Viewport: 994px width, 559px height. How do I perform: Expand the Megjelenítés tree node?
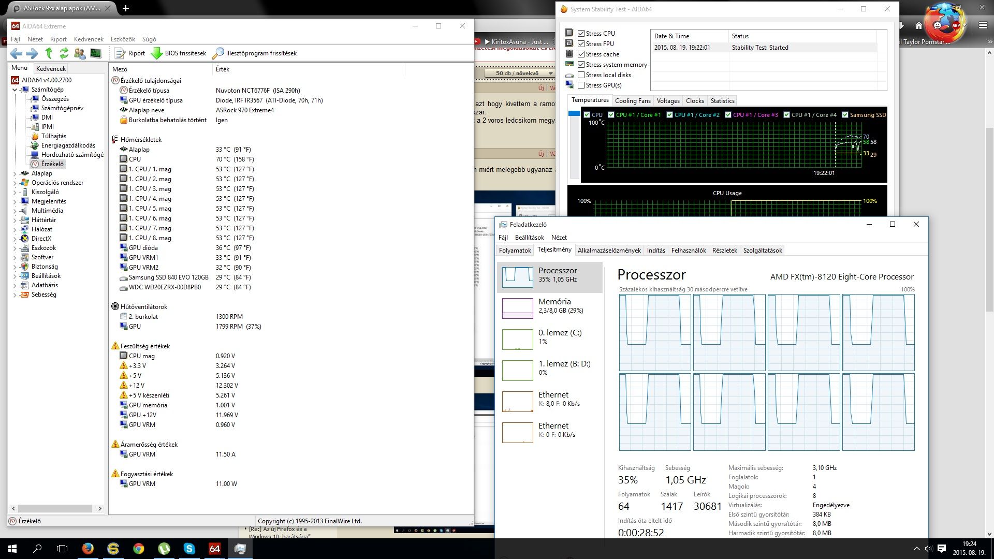(14, 201)
